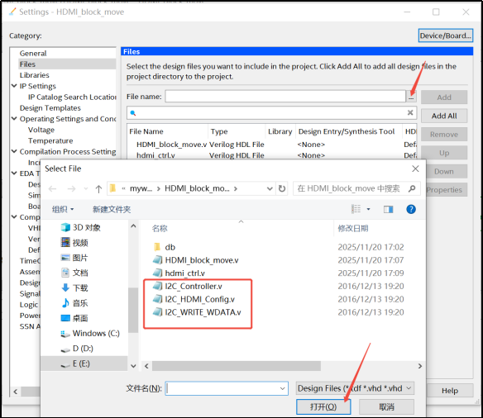
Task: Collapse Operating Settings and Conditions node
Action: pos(14,119)
